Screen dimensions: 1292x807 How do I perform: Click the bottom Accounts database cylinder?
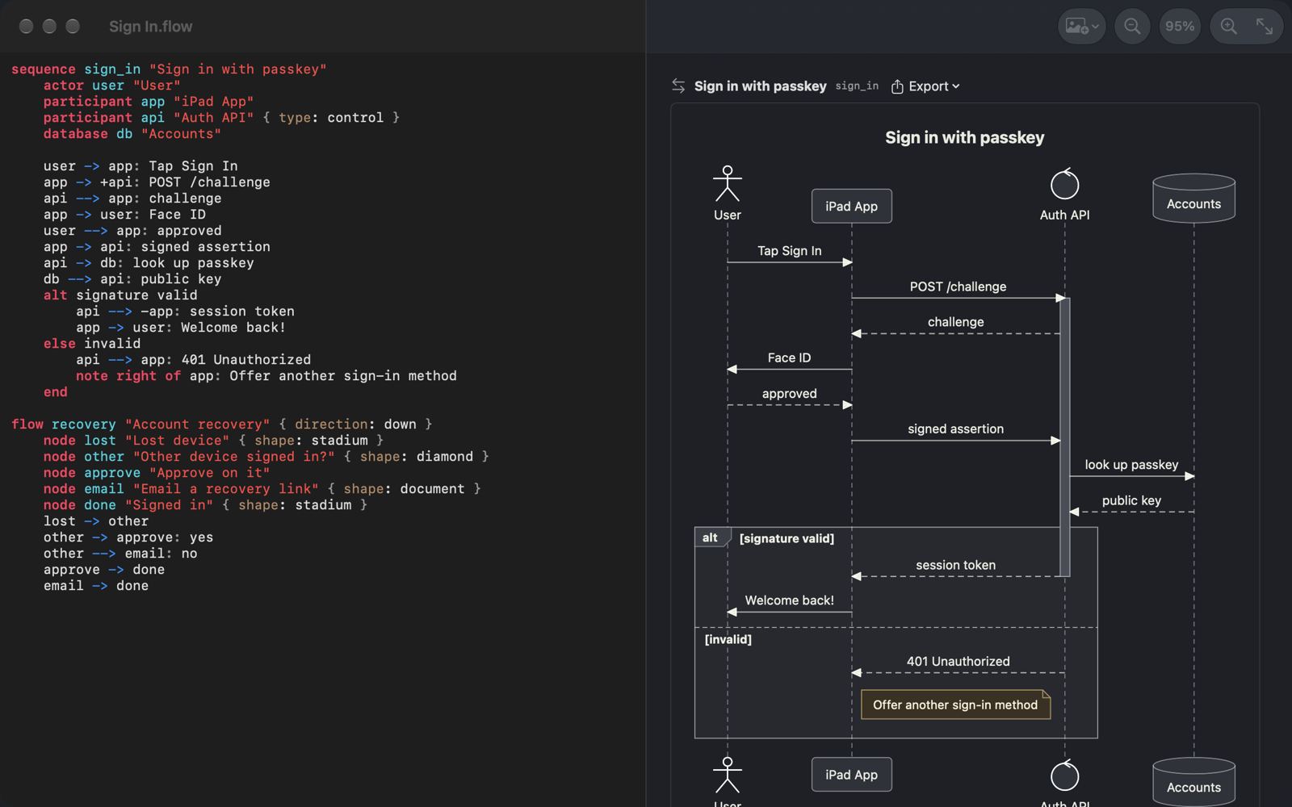(1193, 782)
